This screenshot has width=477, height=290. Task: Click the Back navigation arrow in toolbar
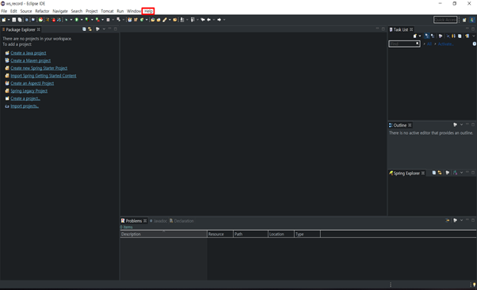209,20
